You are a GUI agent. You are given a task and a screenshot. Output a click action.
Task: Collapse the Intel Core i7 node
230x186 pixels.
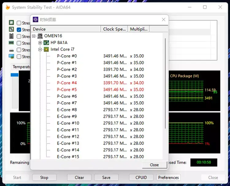[40, 49]
